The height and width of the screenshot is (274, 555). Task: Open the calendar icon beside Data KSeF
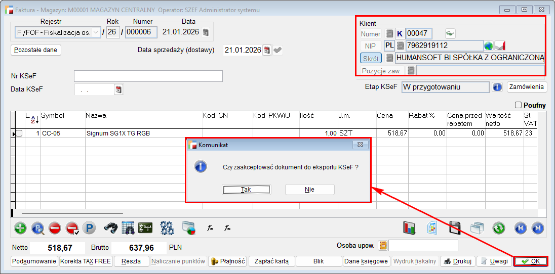tap(119, 89)
